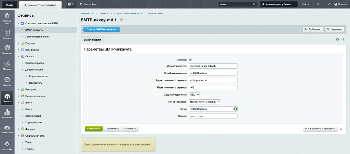Open the Контент sidebar section
The height and width of the screenshot is (154, 350).
click(x=7, y=34)
